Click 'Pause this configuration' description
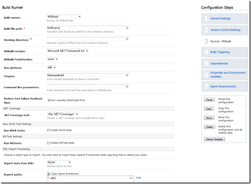 [226, 101]
